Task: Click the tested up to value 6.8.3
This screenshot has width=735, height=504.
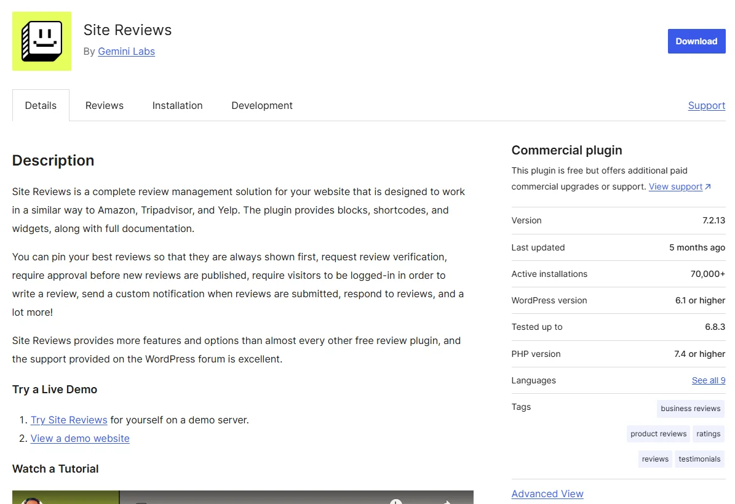Action: [715, 327]
